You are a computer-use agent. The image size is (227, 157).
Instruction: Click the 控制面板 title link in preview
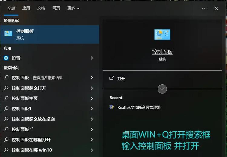(162, 52)
